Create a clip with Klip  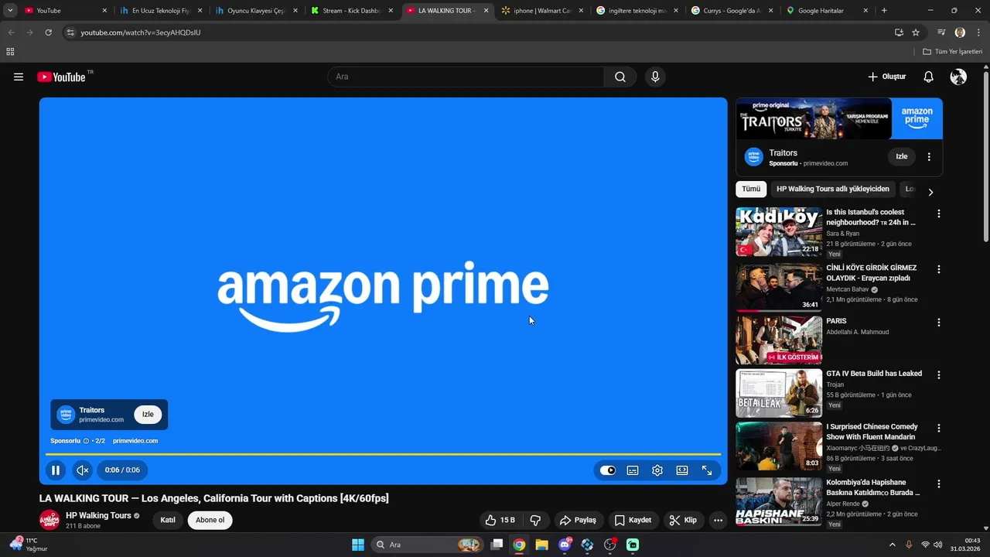point(683,520)
